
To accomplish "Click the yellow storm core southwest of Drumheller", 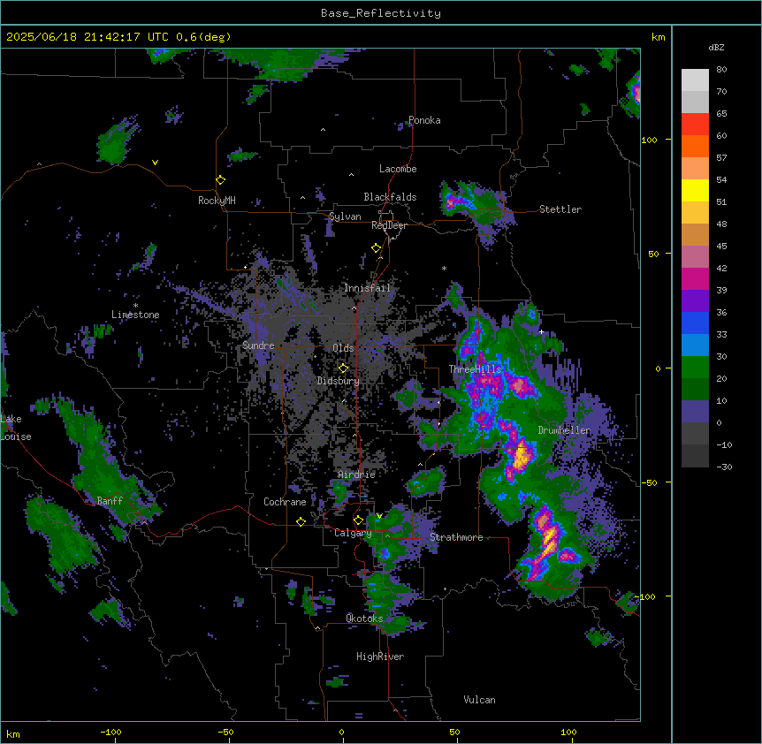I will click(x=521, y=457).
